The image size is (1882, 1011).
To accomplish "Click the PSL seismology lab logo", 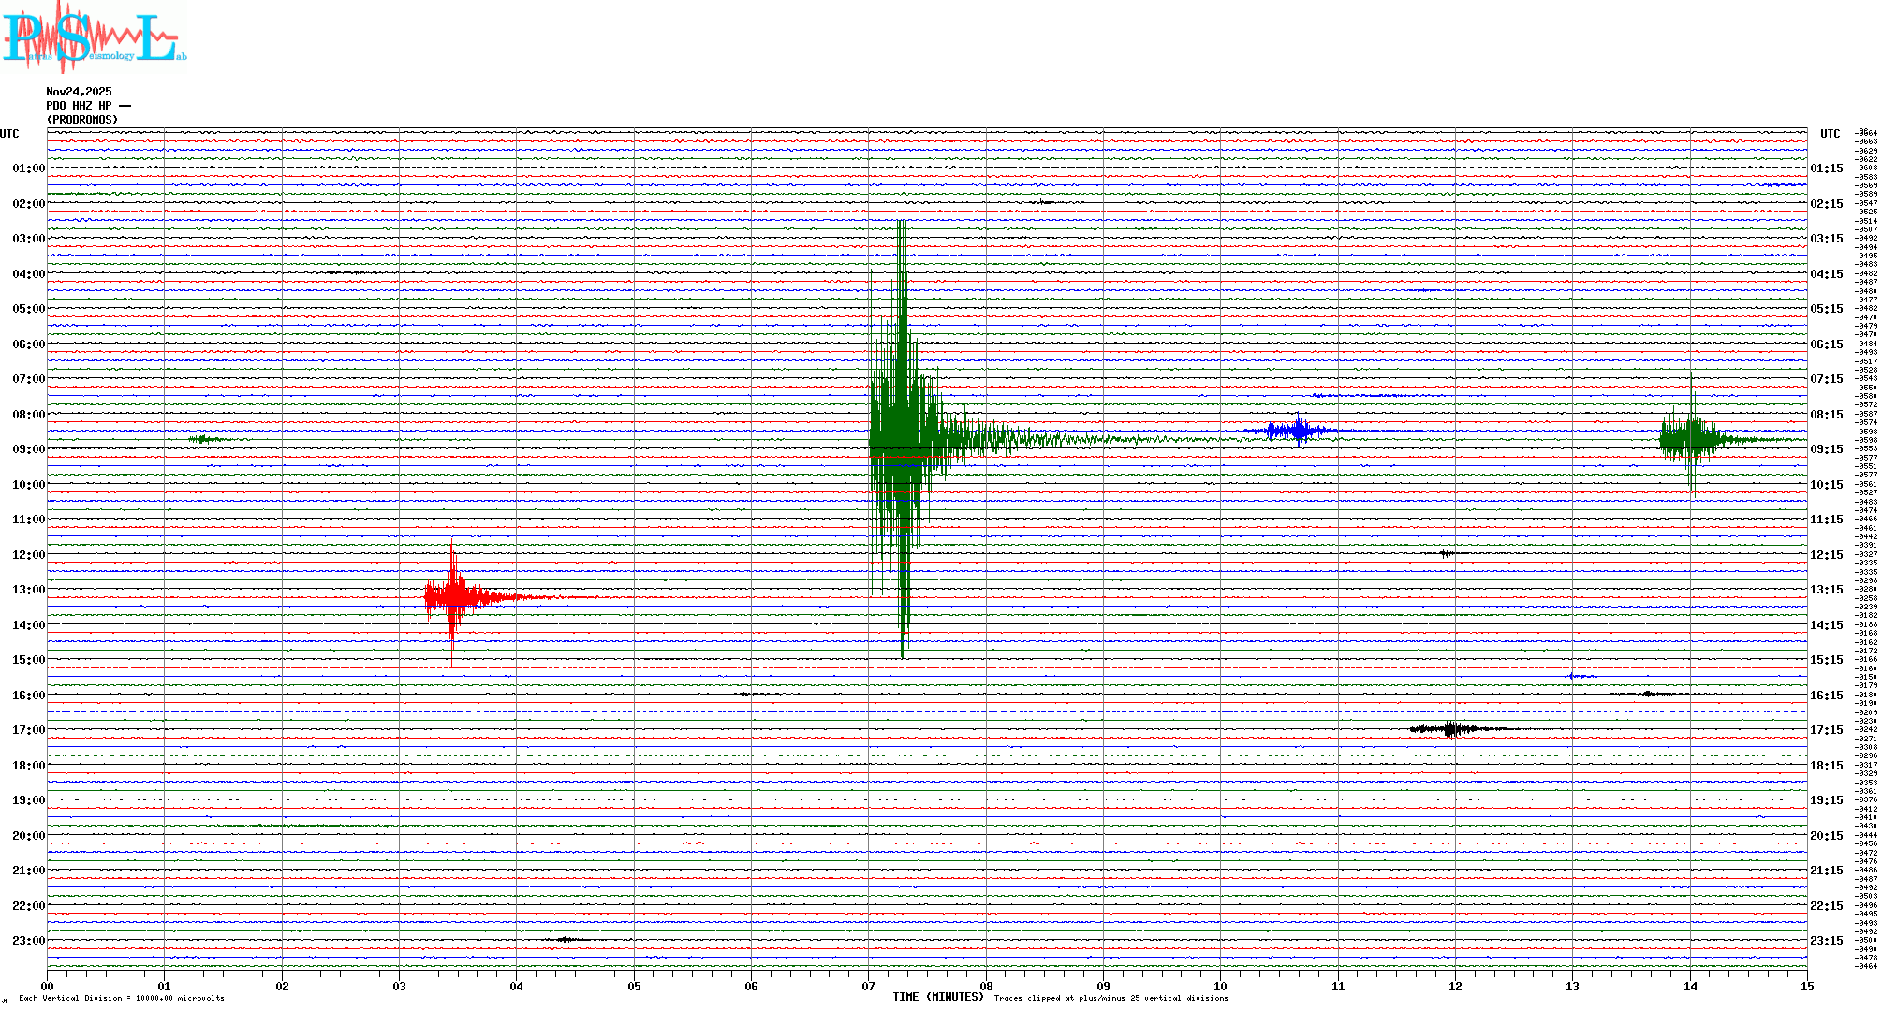I will [94, 37].
